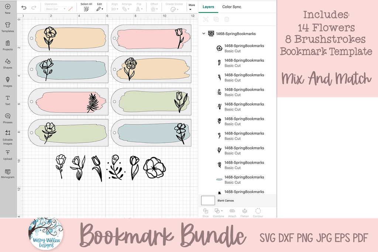The image size is (378, 252).
Task: Select the Layers tab
Action: pos(208,7)
